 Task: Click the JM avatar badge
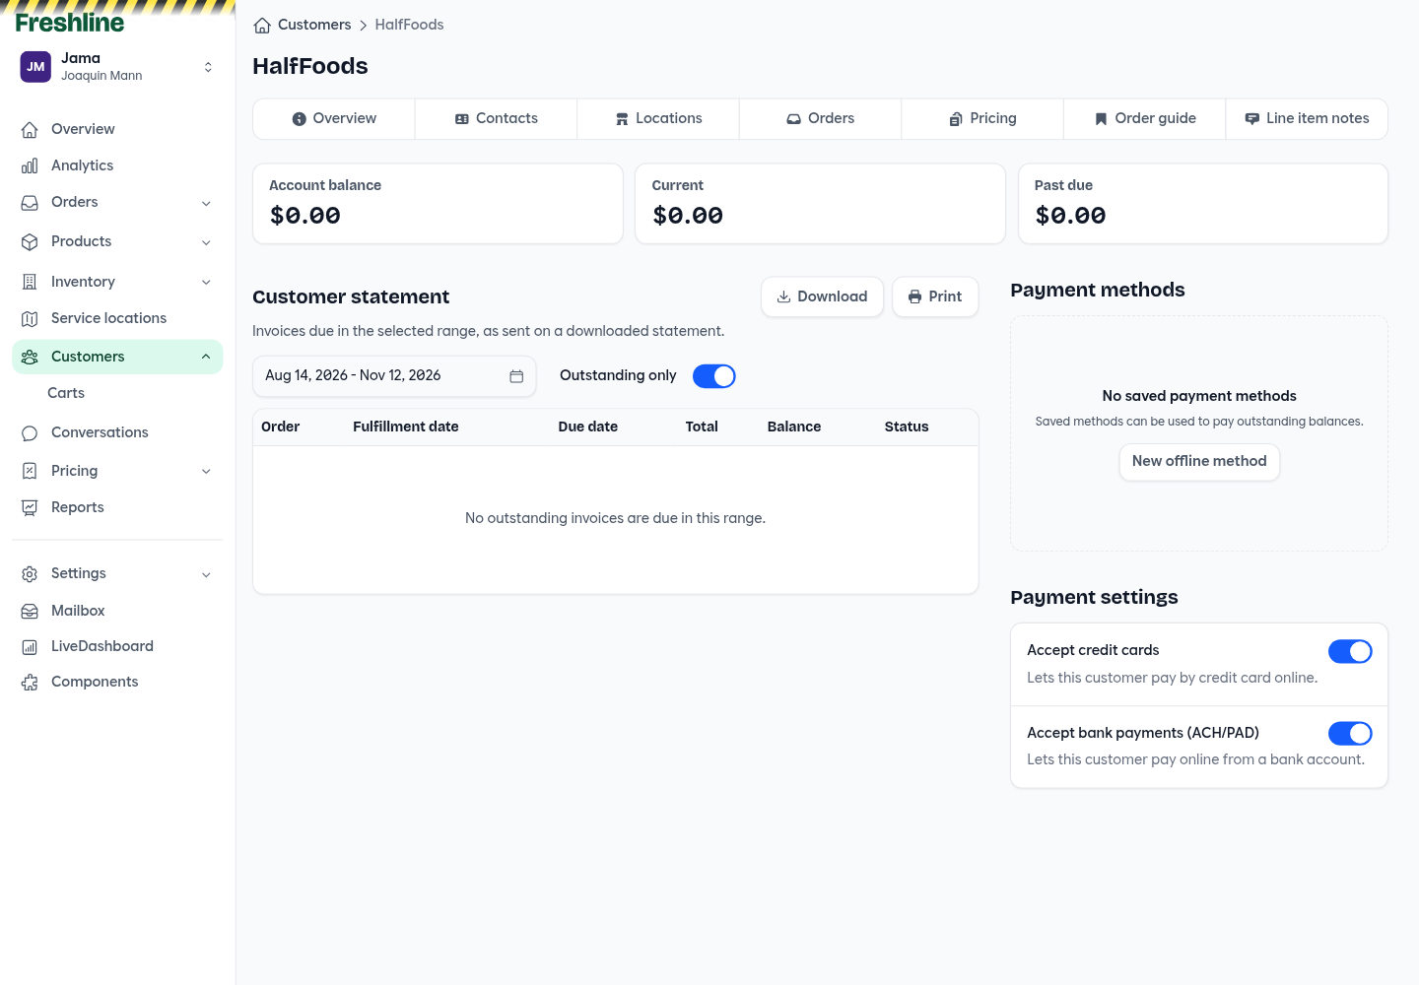[x=35, y=67]
